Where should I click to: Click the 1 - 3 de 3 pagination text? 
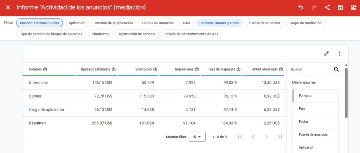coord(219,137)
